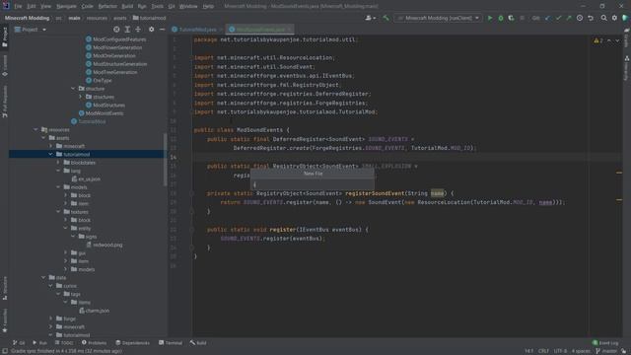Open the Commit sidebar tab
This screenshot has width=631, height=355.
[5, 66]
